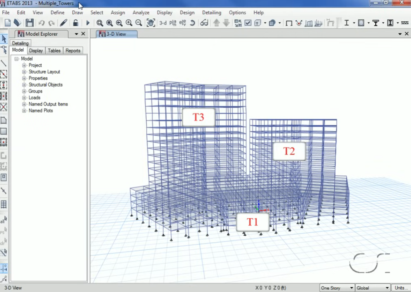
Task: Close the Model Explorer panel
Action: click(83, 34)
